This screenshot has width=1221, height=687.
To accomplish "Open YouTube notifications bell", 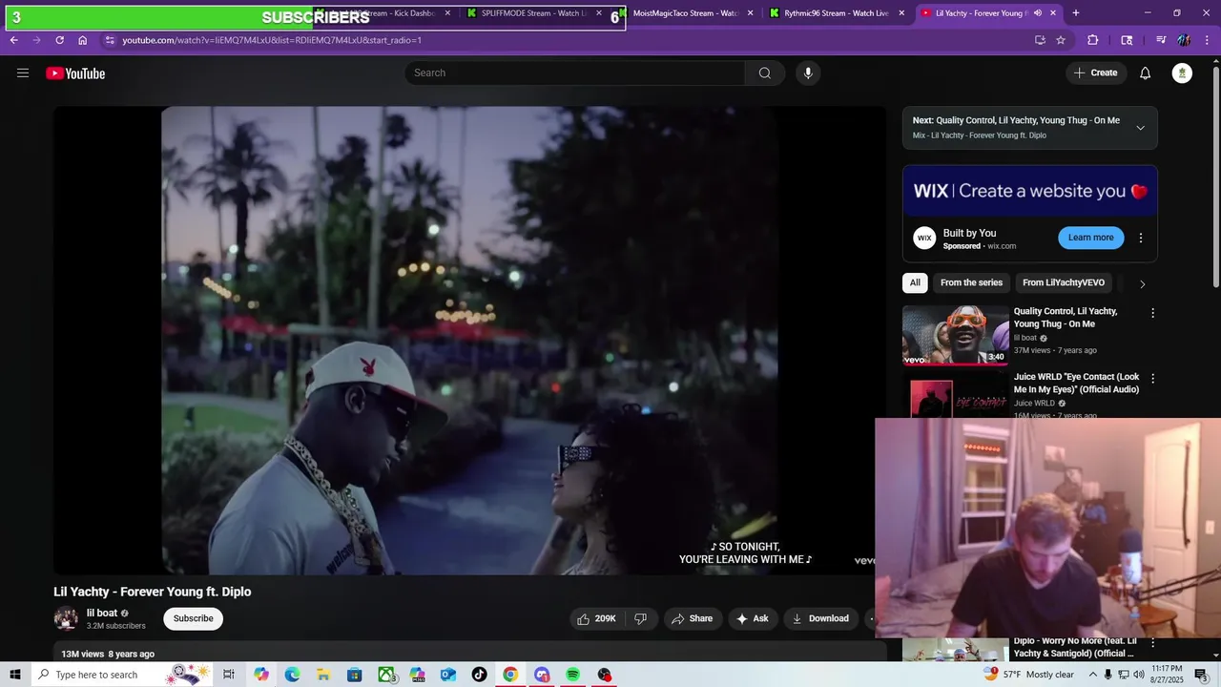I will pos(1146,73).
